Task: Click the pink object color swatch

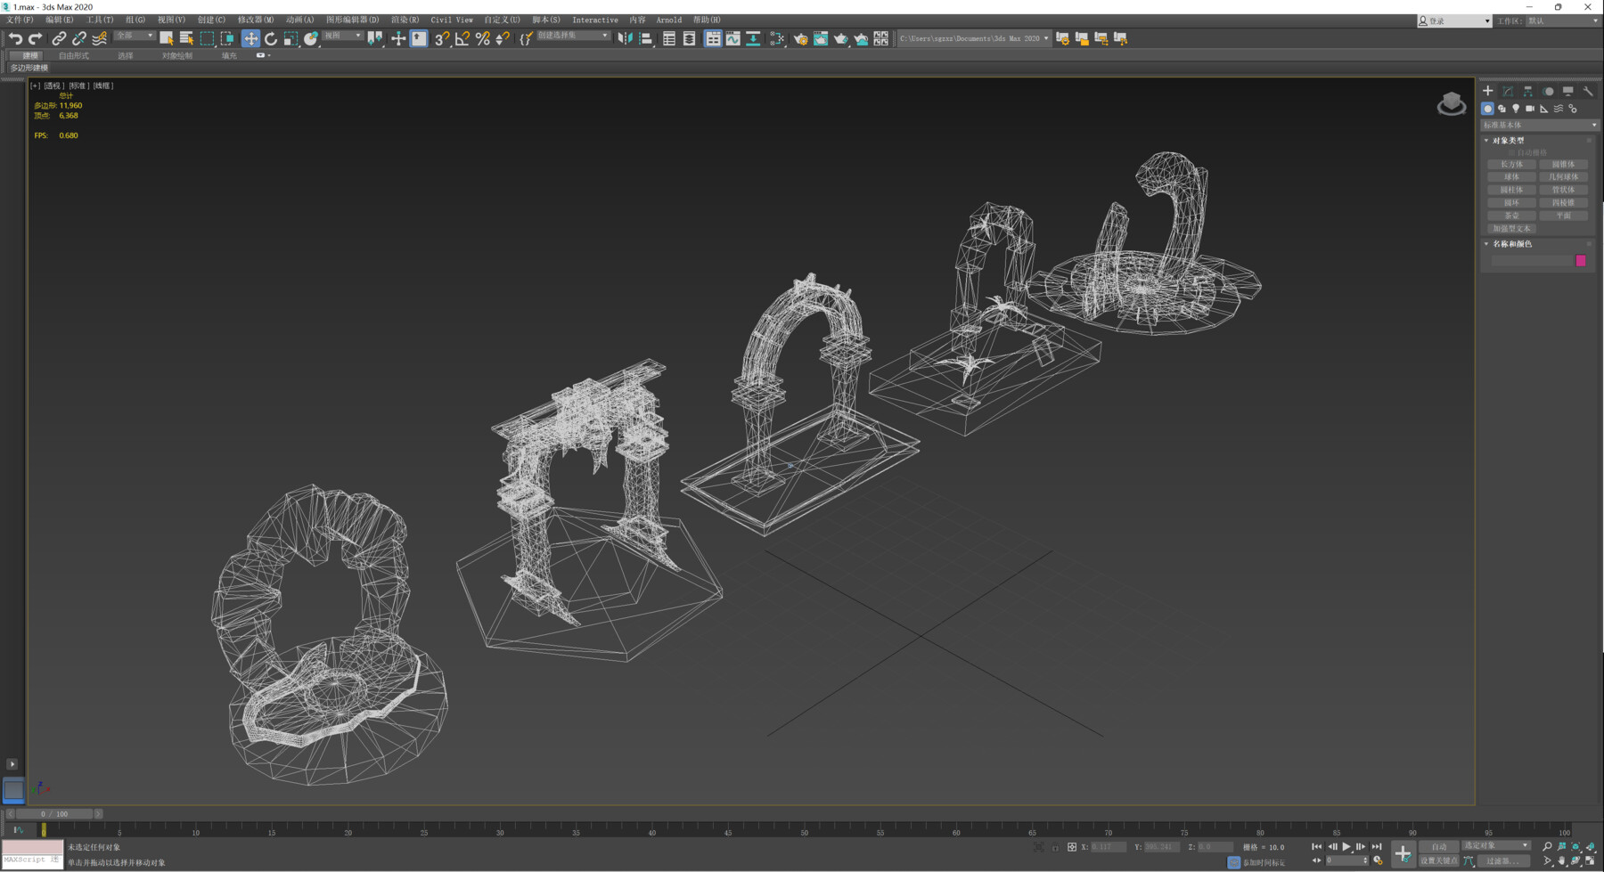Action: [1581, 260]
